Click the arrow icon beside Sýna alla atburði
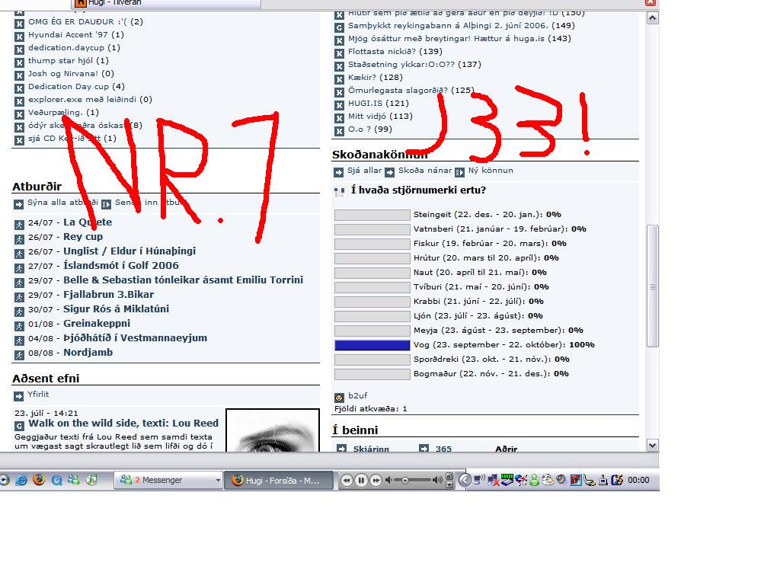This screenshot has width=780, height=585. coord(19,204)
